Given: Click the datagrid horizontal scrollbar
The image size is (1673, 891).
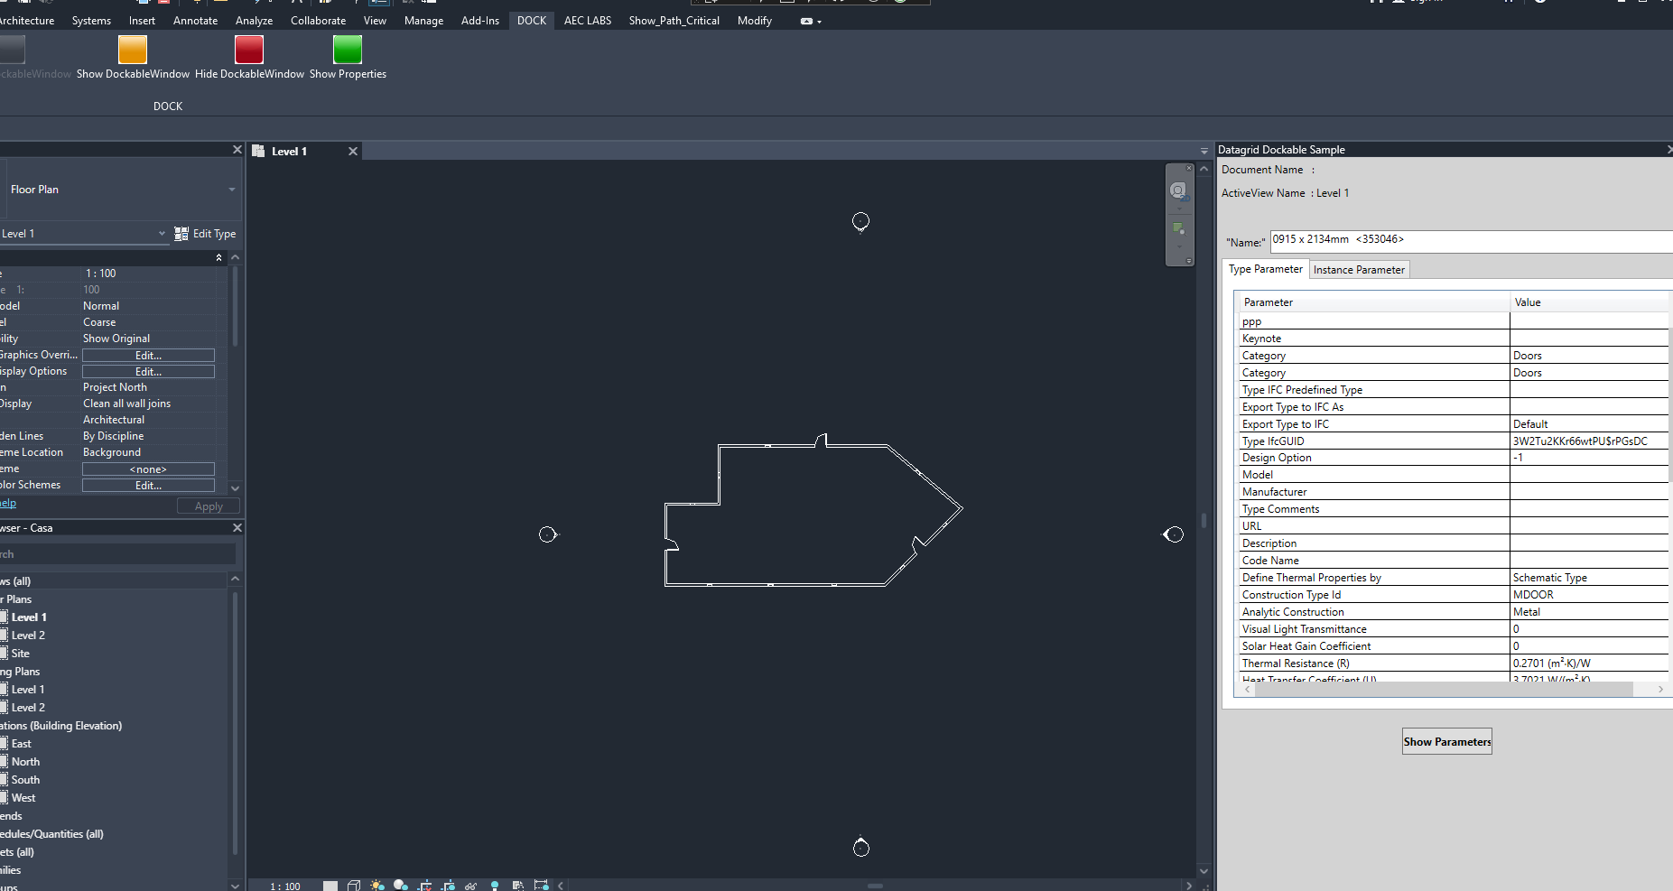Looking at the screenshot, I should (x=1444, y=690).
